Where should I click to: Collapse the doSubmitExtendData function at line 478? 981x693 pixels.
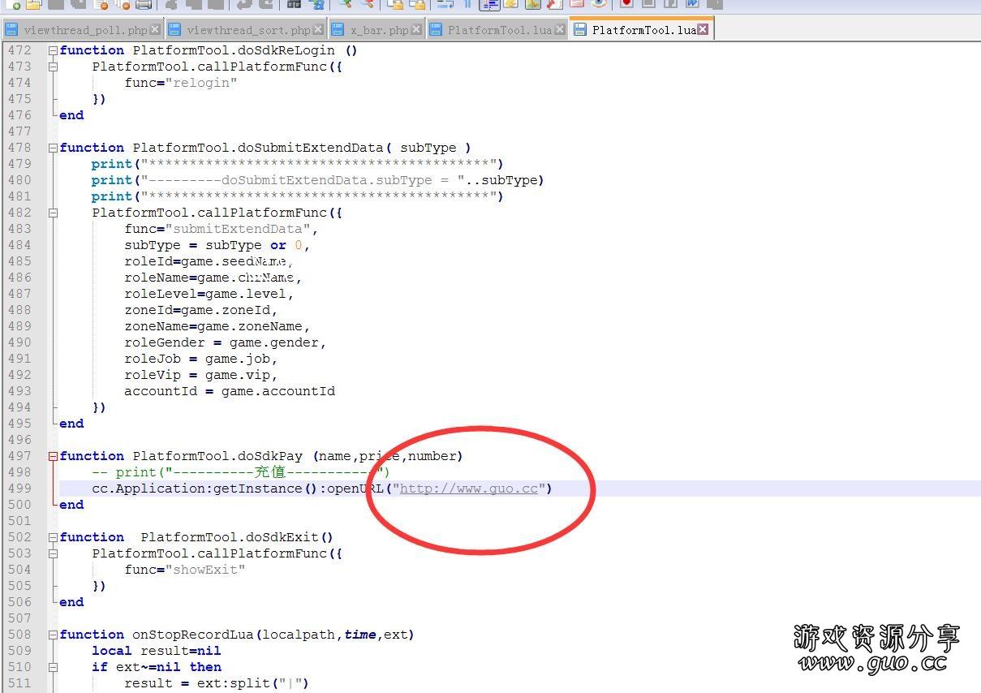pos(53,148)
